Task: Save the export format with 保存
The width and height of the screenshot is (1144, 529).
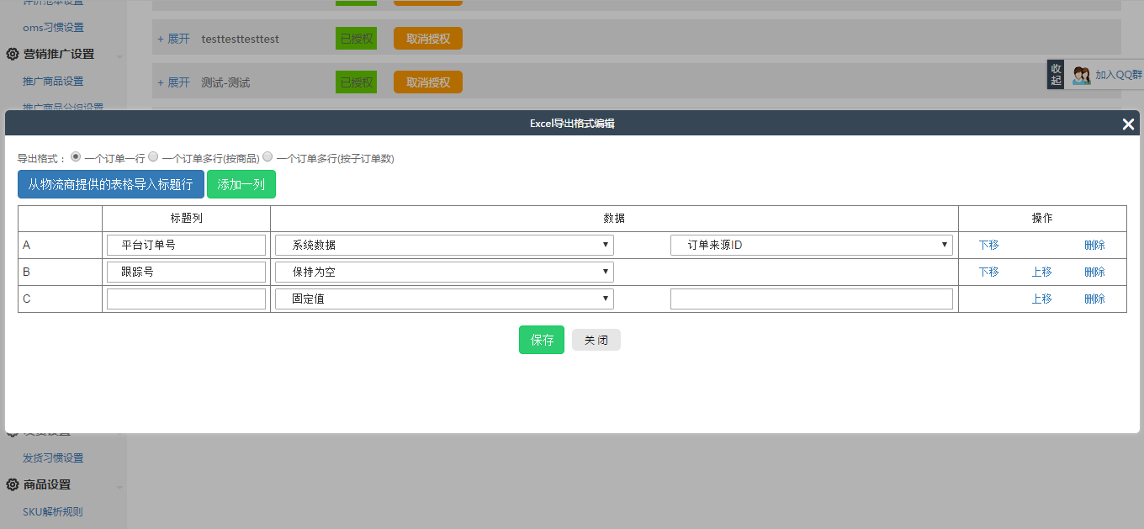Action: click(542, 340)
